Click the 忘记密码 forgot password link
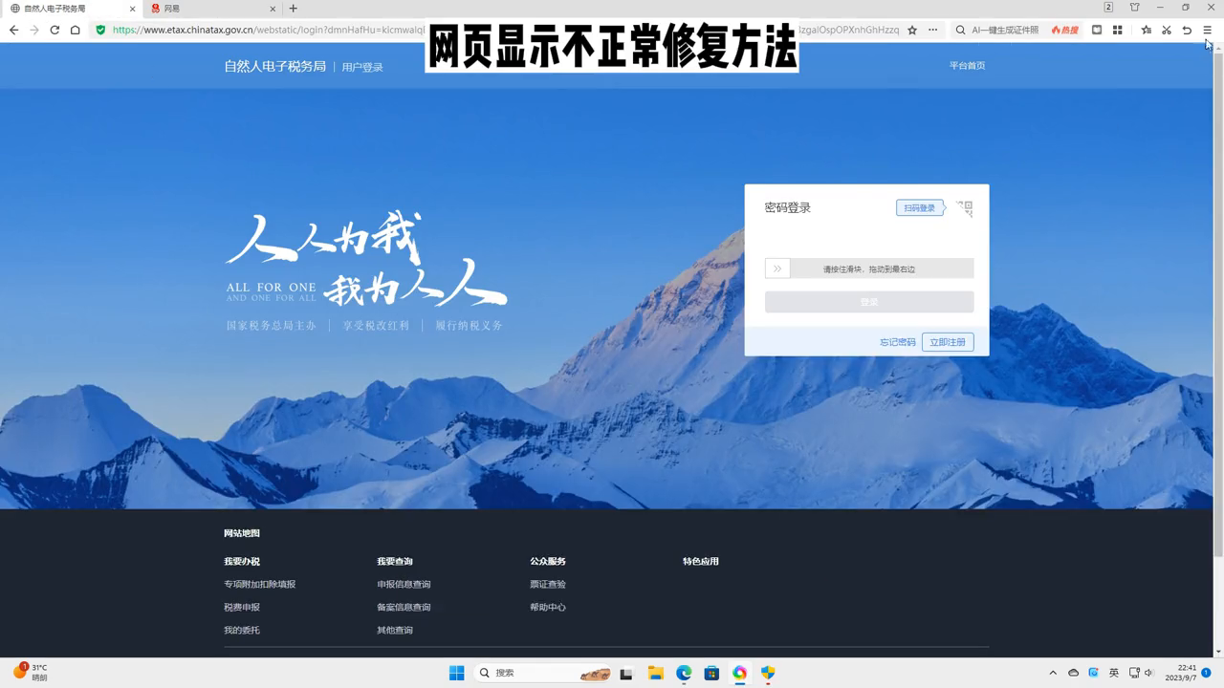The image size is (1224, 688). click(897, 342)
